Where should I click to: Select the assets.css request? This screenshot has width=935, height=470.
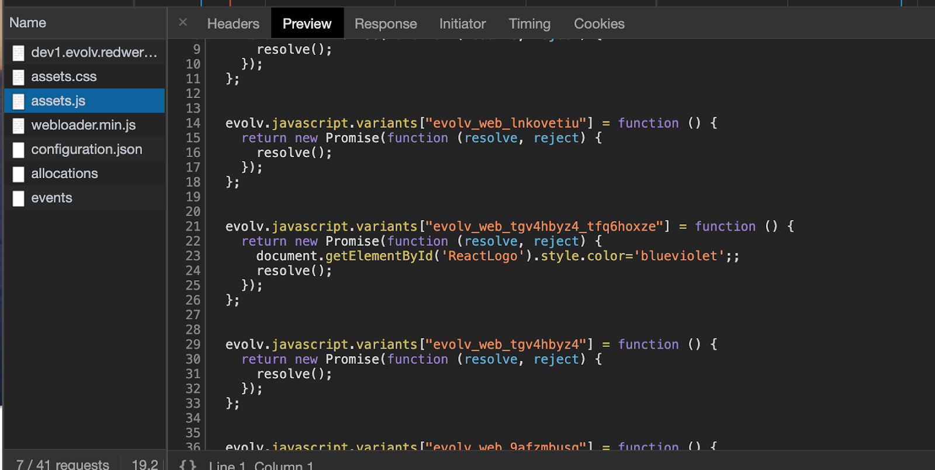[x=85, y=76]
